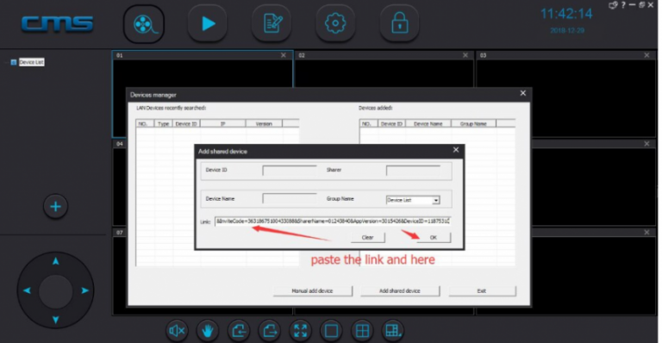Screen dimensions: 662x343
Task: Click the Type column header
Action: pyautogui.click(x=164, y=123)
